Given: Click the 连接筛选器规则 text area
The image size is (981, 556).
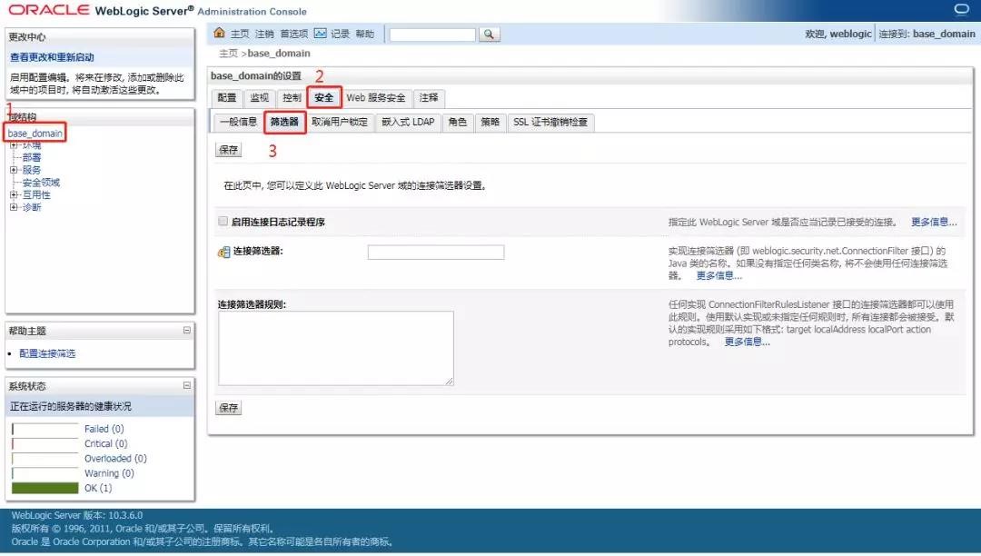Looking at the screenshot, I should (336, 348).
